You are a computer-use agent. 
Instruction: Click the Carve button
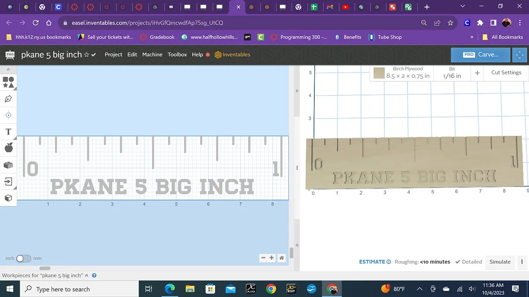(x=481, y=55)
